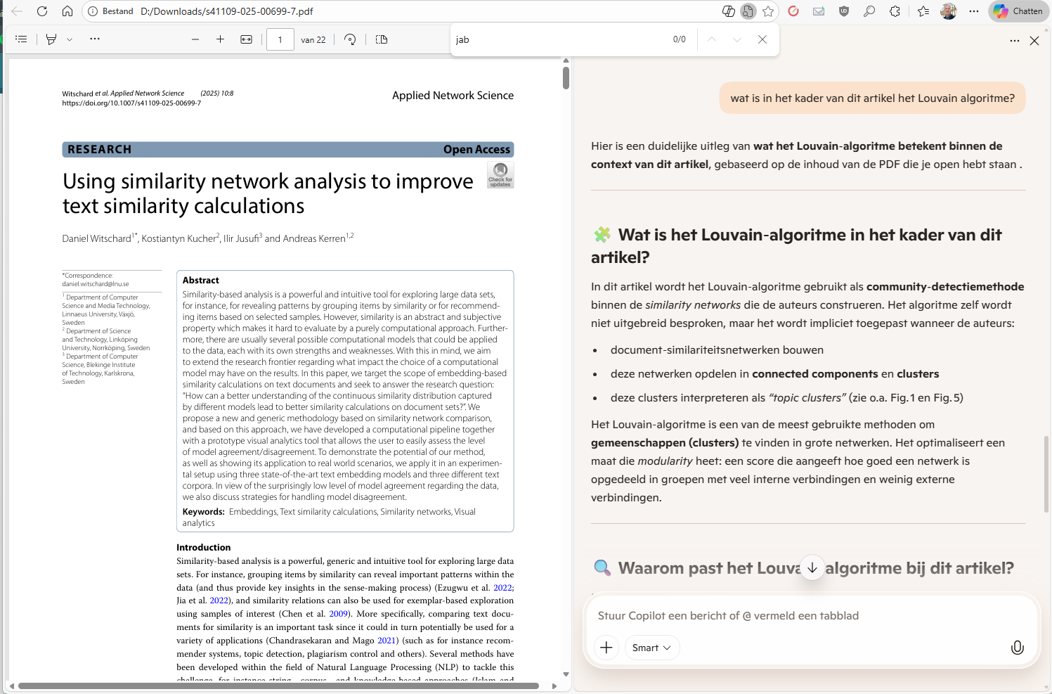Open the uBlock Origin extension icon
This screenshot has height=694, width=1052.
[x=844, y=11]
